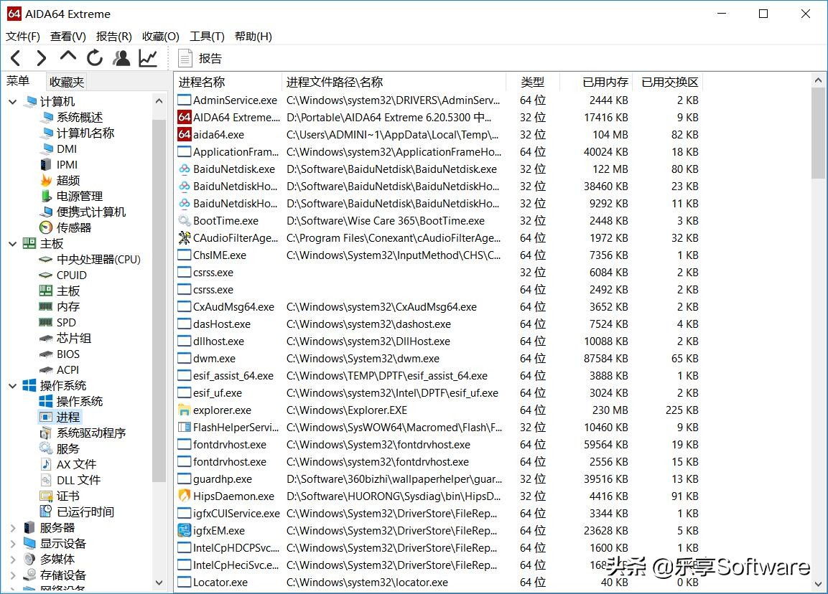Click the process list scrollbar thumb

click(x=818, y=133)
